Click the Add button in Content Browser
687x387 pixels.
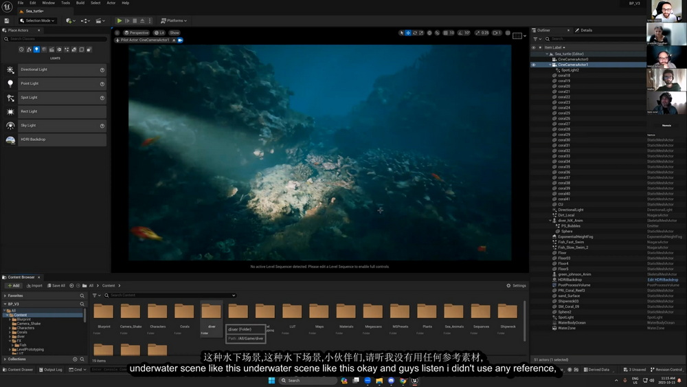click(14, 286)
